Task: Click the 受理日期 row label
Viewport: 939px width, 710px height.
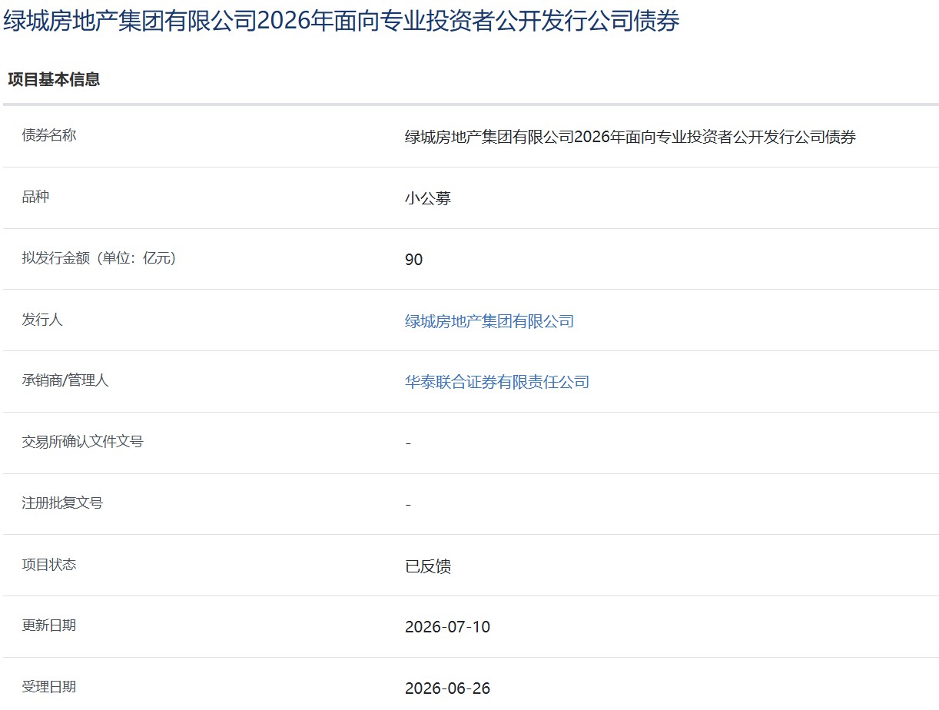Action: pyautogui.click(x=49, y=687)
